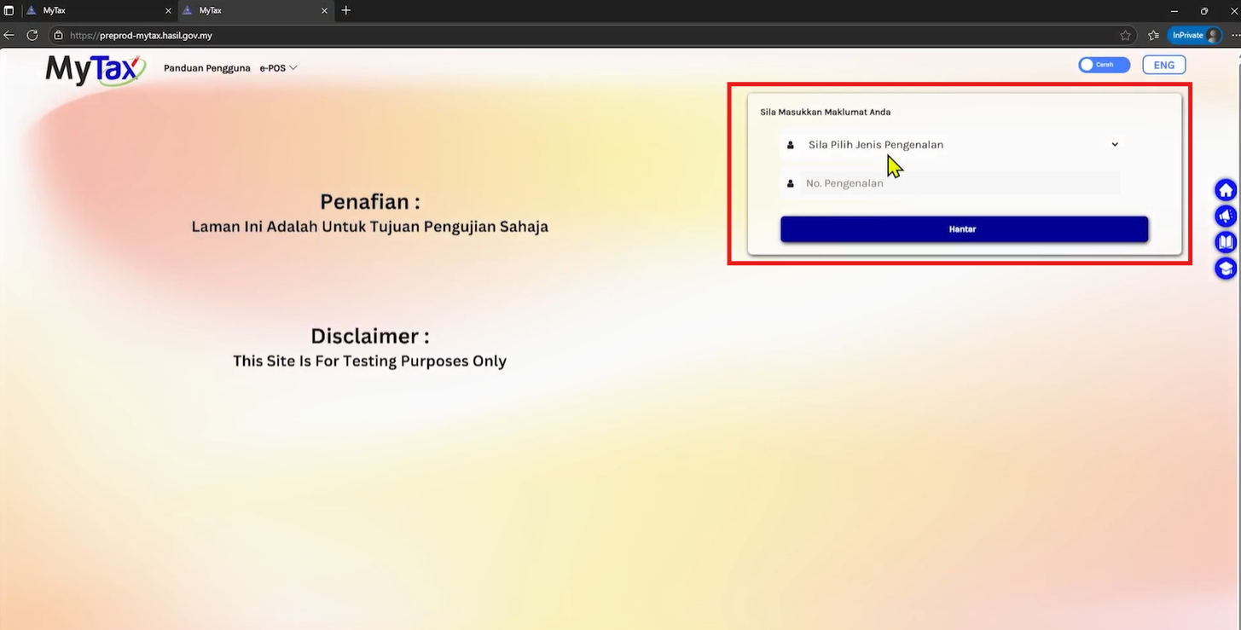The height and width of the screenshot is (630, 1241).
Task: Expand the e-POS menu chevron
Action: pos(293,68)
